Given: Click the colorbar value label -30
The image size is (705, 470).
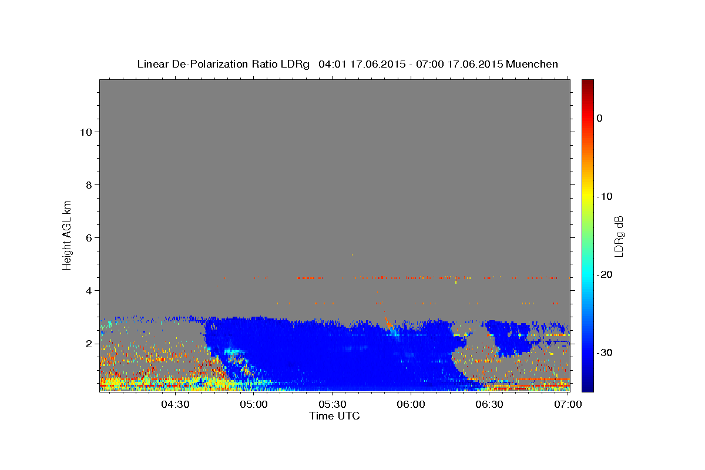Looking at the screenshot, I should click(605, 352).
